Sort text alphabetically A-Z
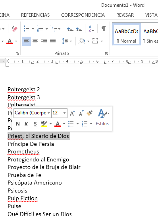158x218 pixels. [x=91, y=29]
